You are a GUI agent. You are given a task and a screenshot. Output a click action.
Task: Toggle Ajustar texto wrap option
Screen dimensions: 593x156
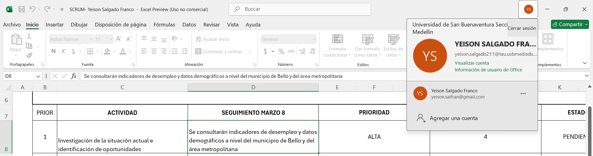(212, 39)
